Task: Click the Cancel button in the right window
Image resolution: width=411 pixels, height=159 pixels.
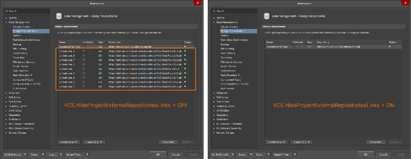Action: (x=383, y=154)
